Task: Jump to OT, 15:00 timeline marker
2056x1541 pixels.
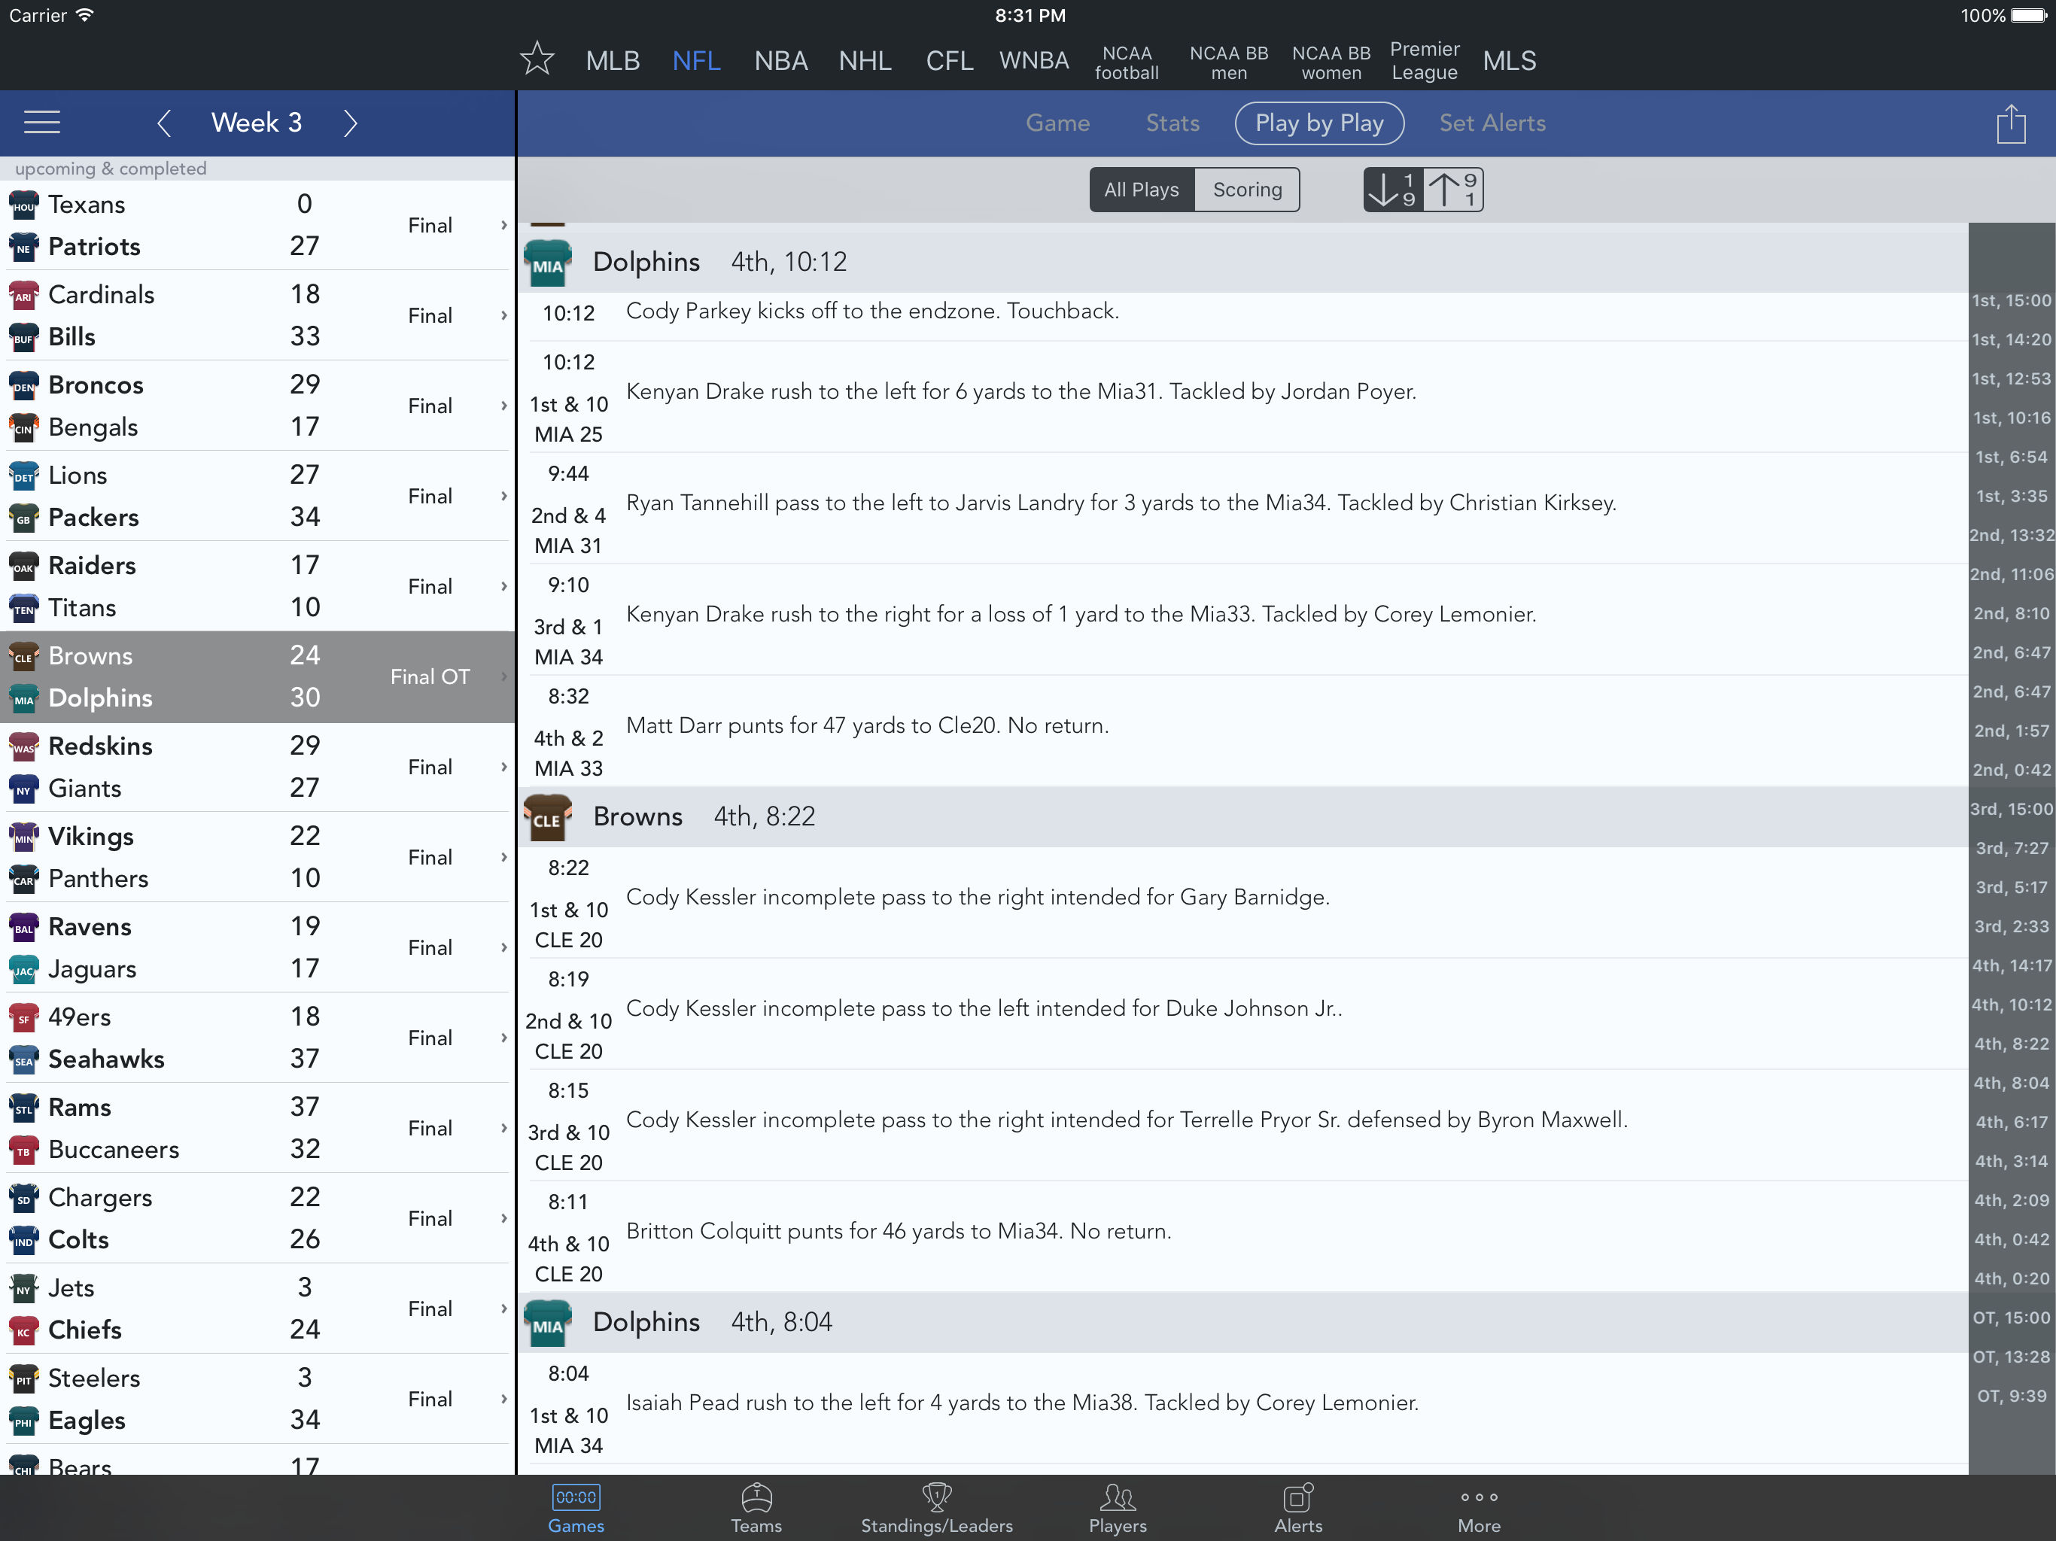Action: coord(2010,1318)
